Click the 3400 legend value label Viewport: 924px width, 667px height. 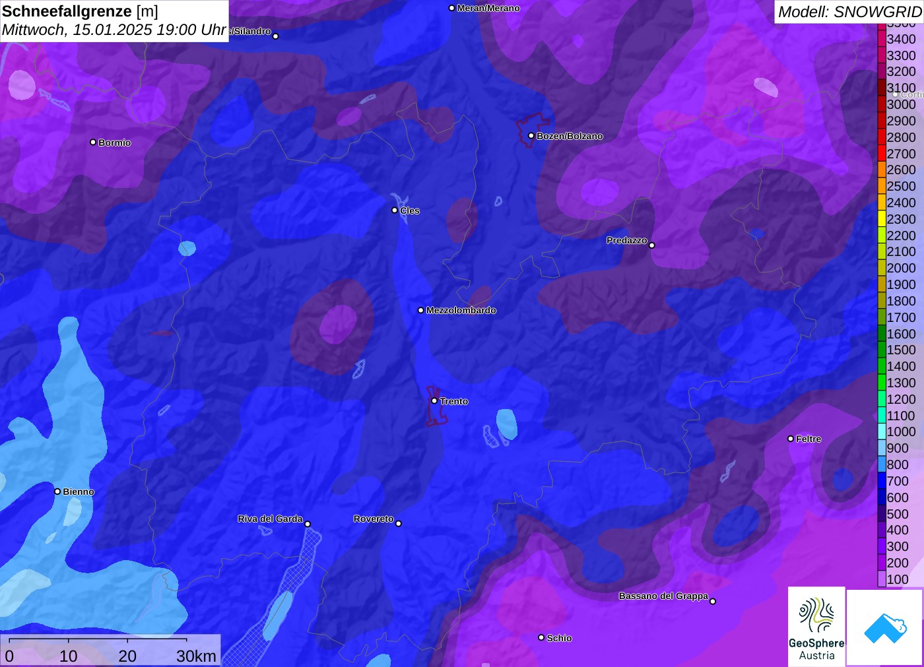coord(901,39)
